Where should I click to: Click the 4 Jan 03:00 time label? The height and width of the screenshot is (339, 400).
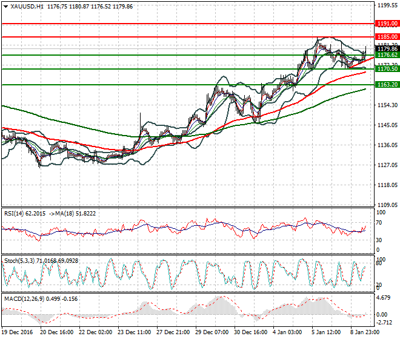[x=287, y=332]
